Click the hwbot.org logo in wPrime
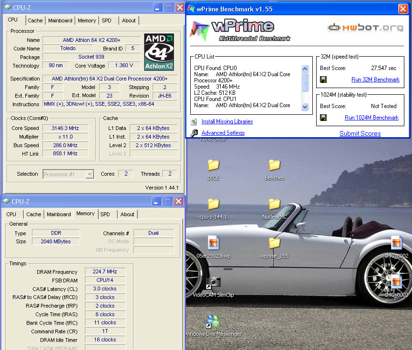Image resolution: width=412 pixels, height=350 pixels. [365, 27]
